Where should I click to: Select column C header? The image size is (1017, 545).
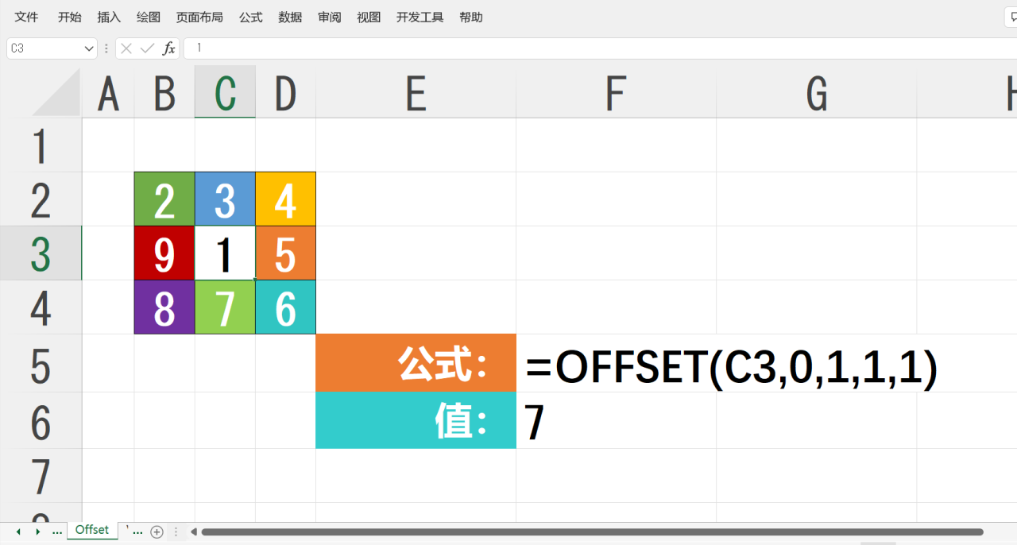(x=225, y=94)
